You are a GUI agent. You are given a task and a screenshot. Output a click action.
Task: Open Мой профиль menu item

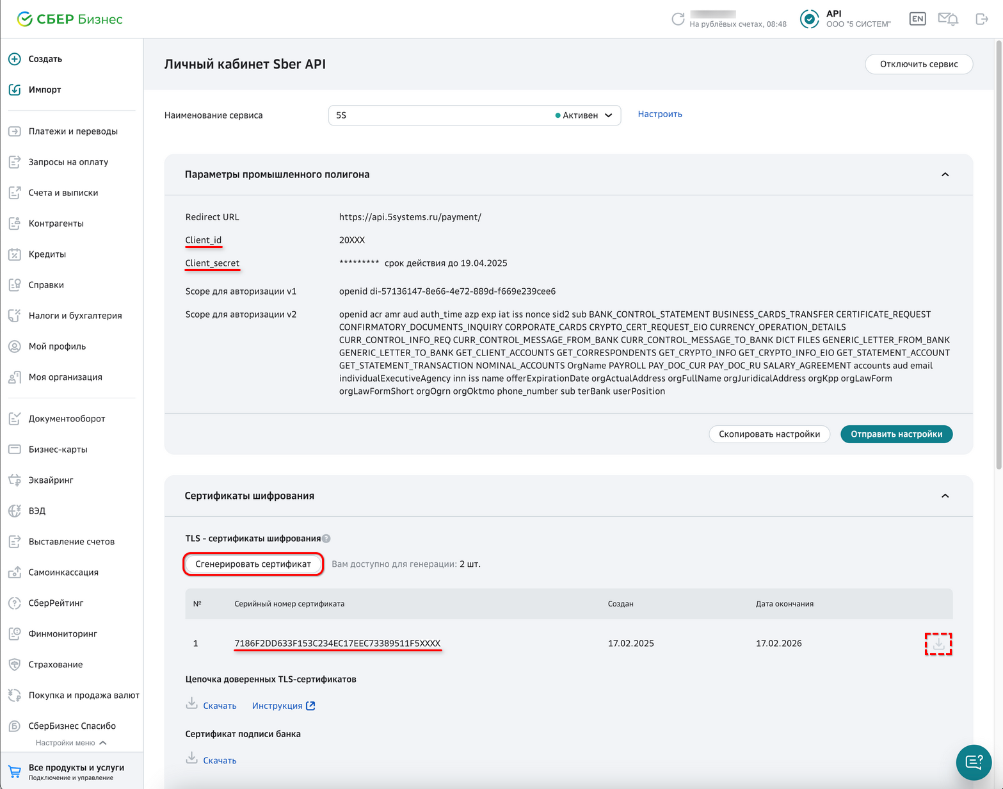[x=57, y=346]
